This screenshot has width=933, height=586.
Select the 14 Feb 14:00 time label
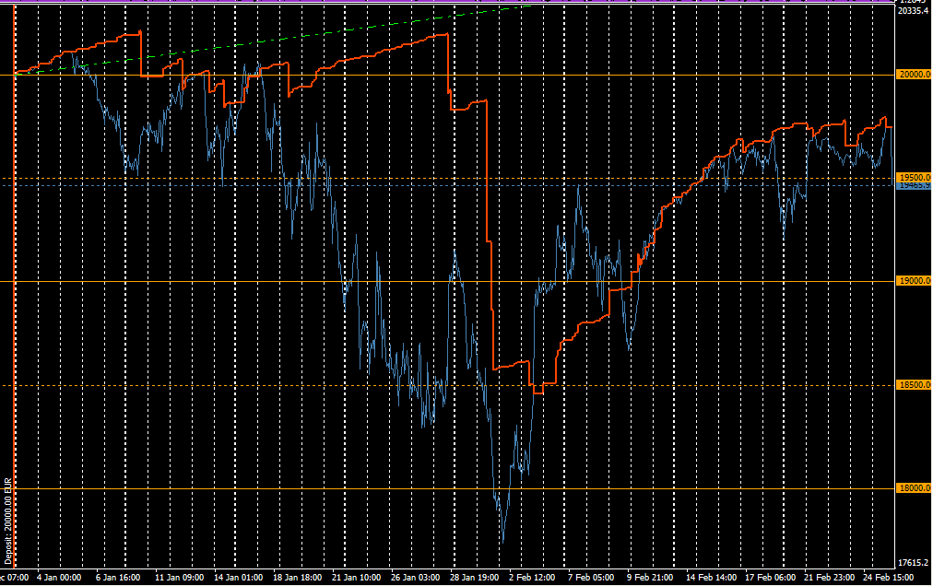[711, 577]
